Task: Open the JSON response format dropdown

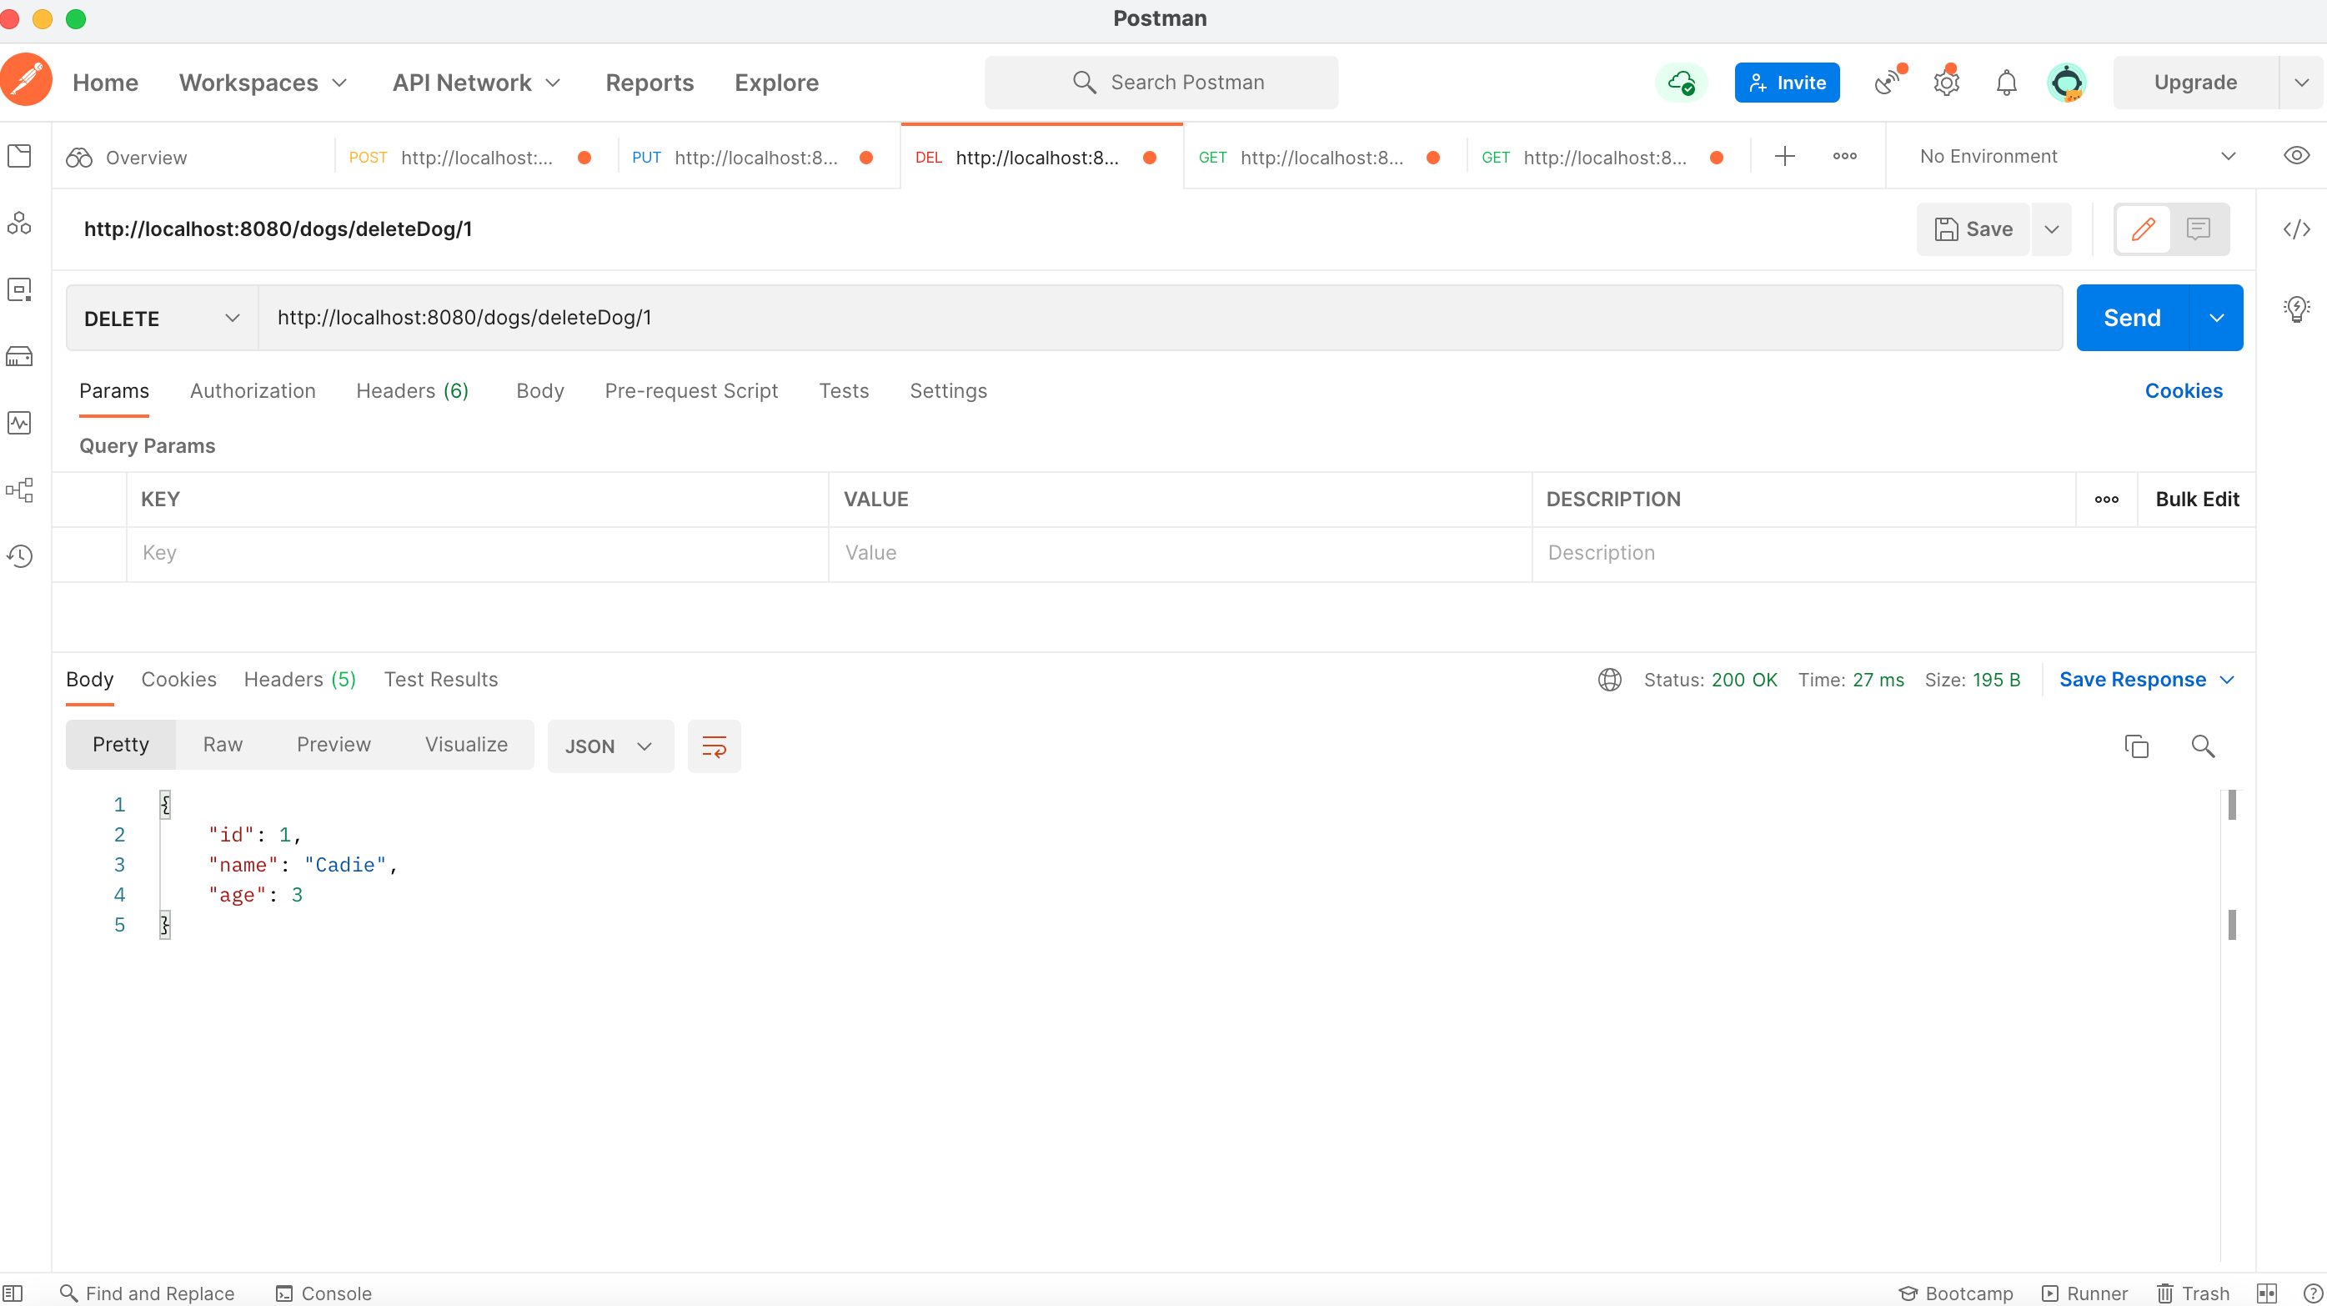Action: (609, 746)
